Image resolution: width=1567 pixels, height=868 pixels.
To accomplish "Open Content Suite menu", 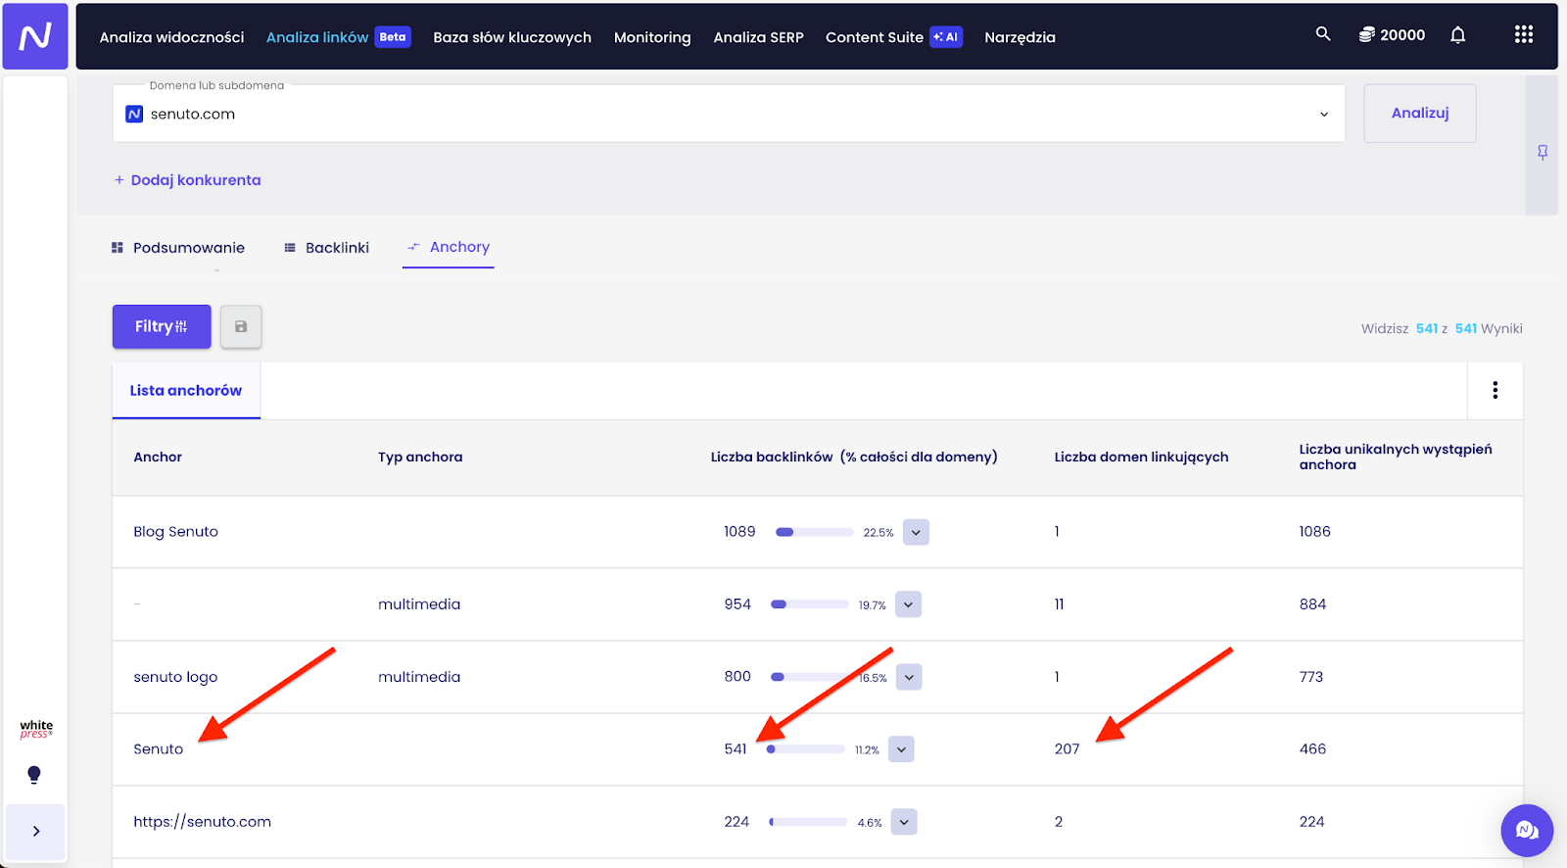I will click(874, 37).
